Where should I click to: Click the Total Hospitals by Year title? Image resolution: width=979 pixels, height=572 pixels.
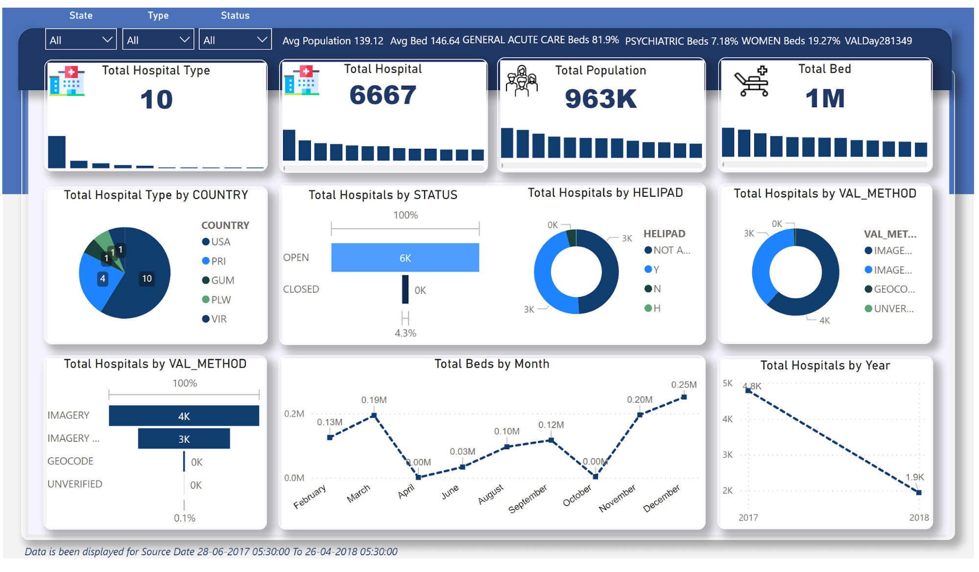point(825,365)
